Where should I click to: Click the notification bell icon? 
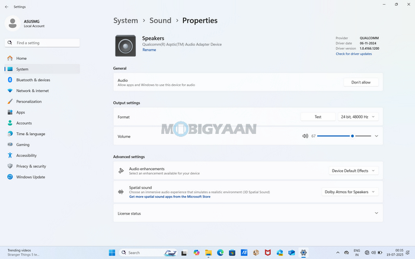[x=408, y=252]
